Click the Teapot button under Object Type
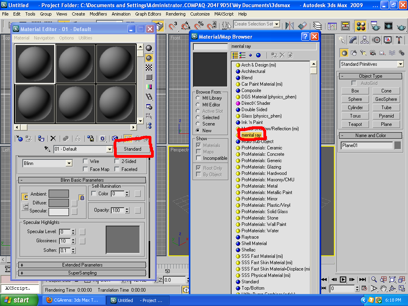Screen dimensions: 408x306 point(355,124)
